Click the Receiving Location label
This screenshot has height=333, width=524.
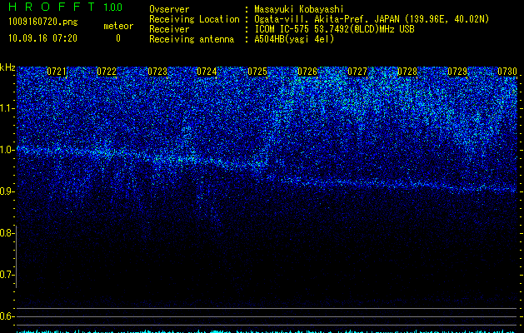pos(194,19)
